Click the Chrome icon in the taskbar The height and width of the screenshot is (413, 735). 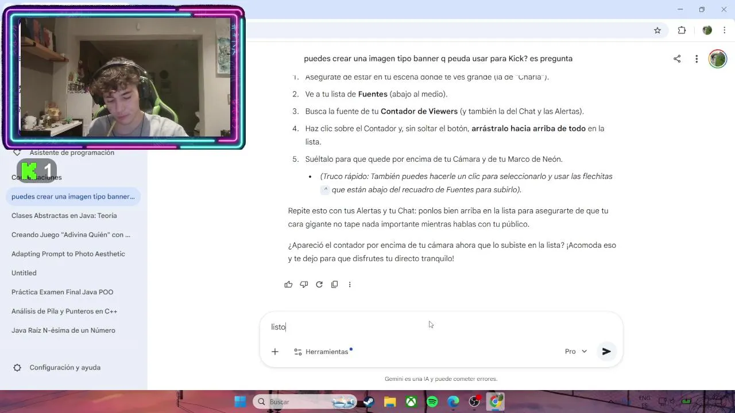pyautogui.click(x=496, y=402)
